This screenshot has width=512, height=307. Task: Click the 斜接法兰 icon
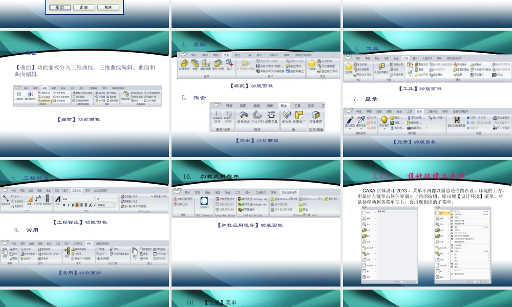tap(299, 117)
